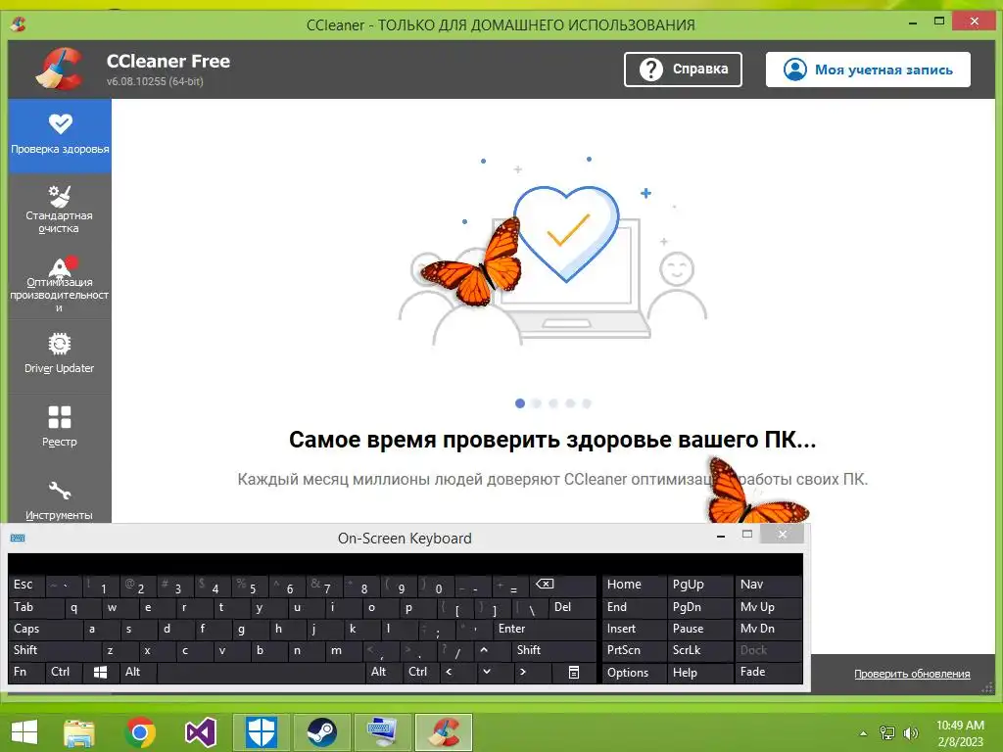Click the PgDn key on On-Screen Keyboard
The height and width of the screenshot is (752, 1003).
[699, 607]
